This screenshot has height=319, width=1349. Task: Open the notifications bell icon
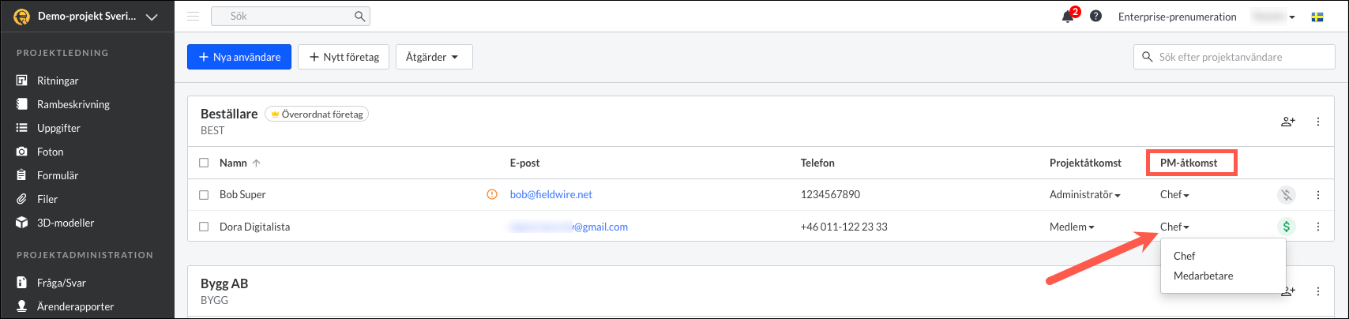[x=1069, y=16]
